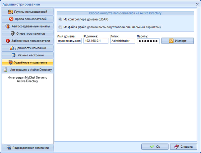The image size is (201, 153).
Task: Open Должности компании section
Action: (x=28, y=48)
